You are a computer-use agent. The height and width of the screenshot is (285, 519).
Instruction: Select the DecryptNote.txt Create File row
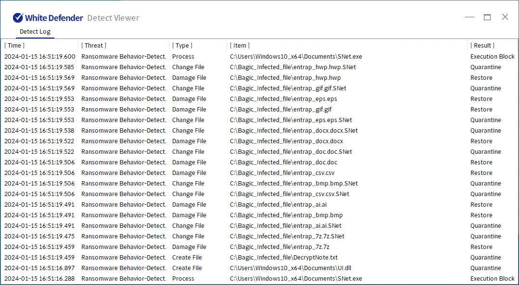[x=283, y=258]
